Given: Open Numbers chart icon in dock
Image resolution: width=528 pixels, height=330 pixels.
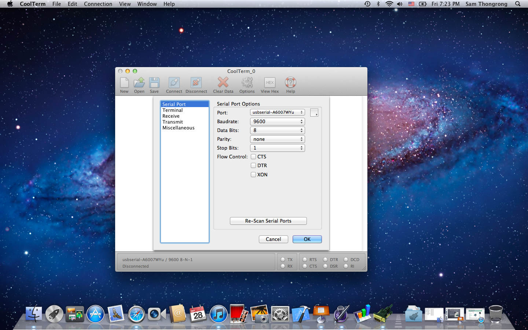Looking at the screenshot, I should [362, 314].
